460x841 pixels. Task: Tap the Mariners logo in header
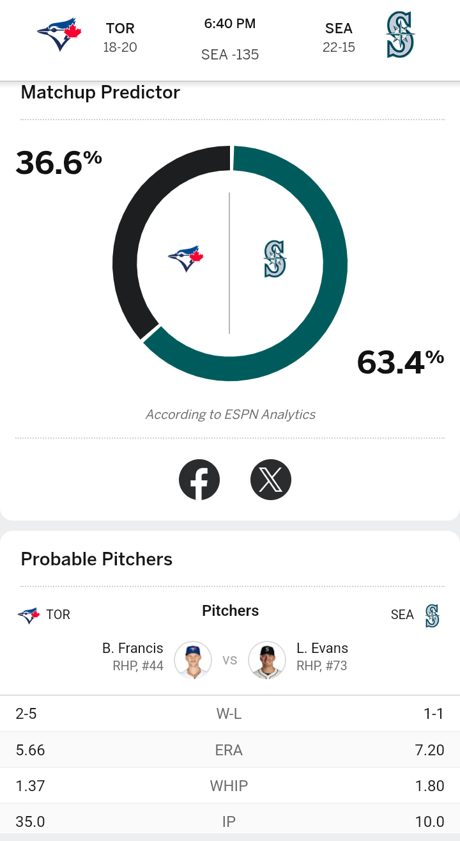(401, 35)
